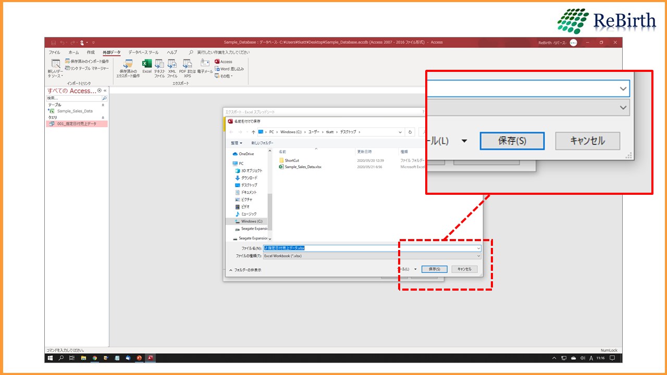Switch to the 作成 ribbon tab
Viewport: 667px width, 375px height.
(x=91, y=53)
